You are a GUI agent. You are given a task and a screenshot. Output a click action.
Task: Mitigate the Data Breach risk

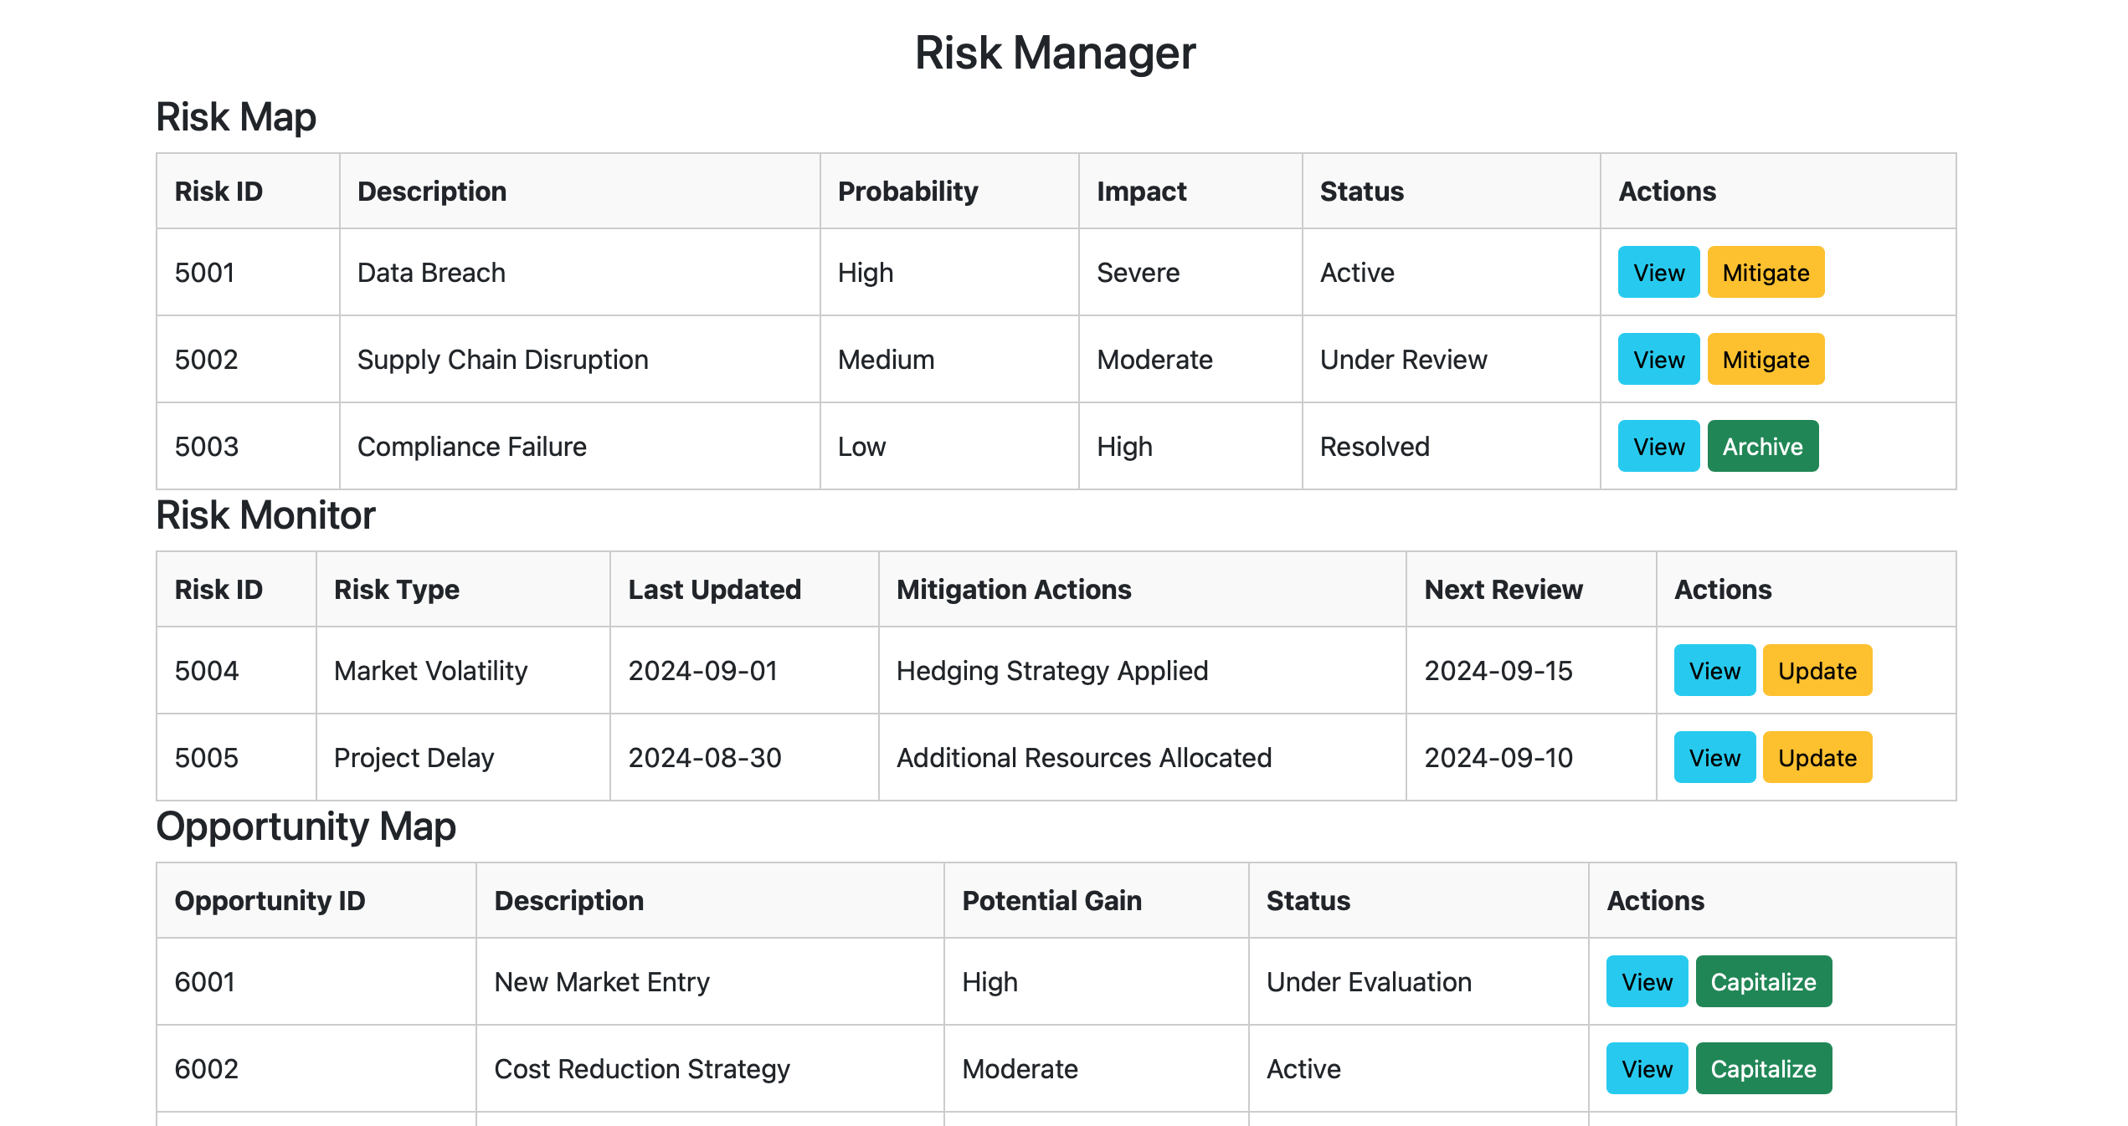click(1765, 273)
